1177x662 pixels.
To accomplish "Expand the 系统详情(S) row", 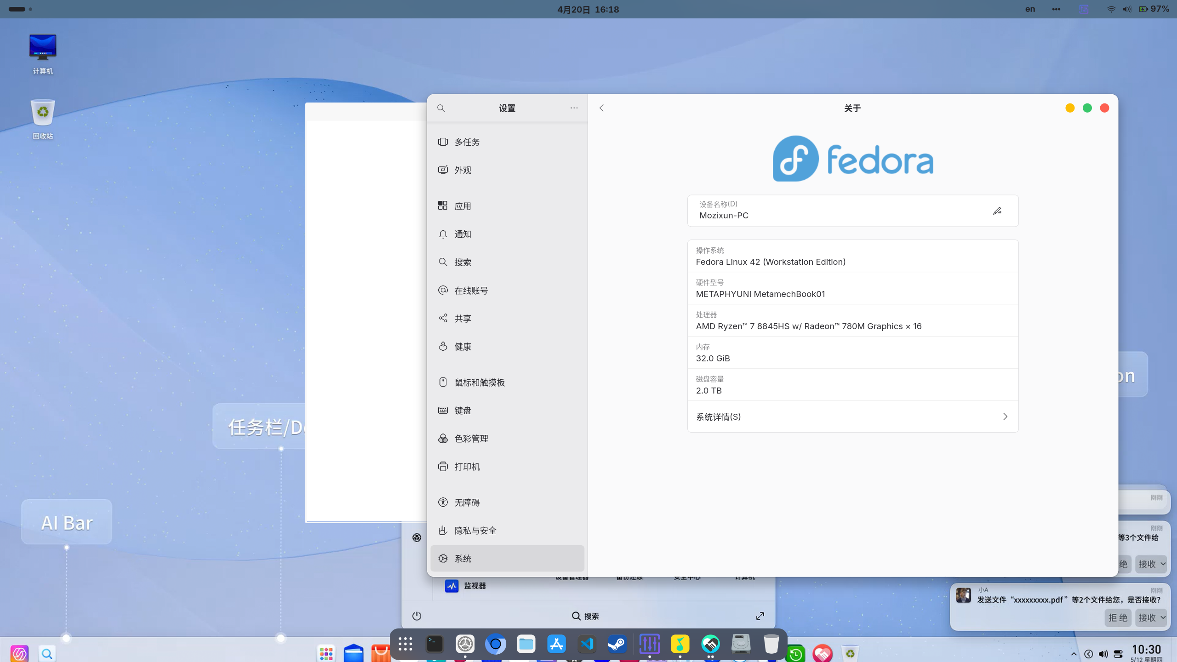I will pyautogui.click(x=853, y=417).
